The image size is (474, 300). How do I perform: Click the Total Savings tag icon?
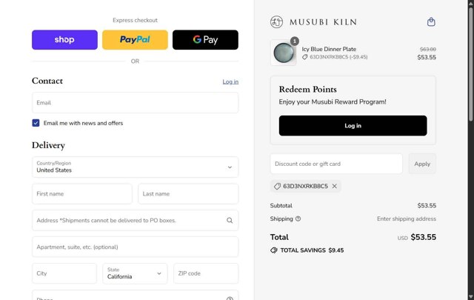point(273,250)
